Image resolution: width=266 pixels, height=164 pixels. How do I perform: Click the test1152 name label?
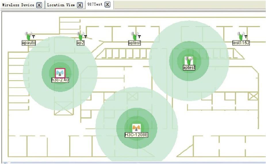pyautogui.click(x=241, y=43)
